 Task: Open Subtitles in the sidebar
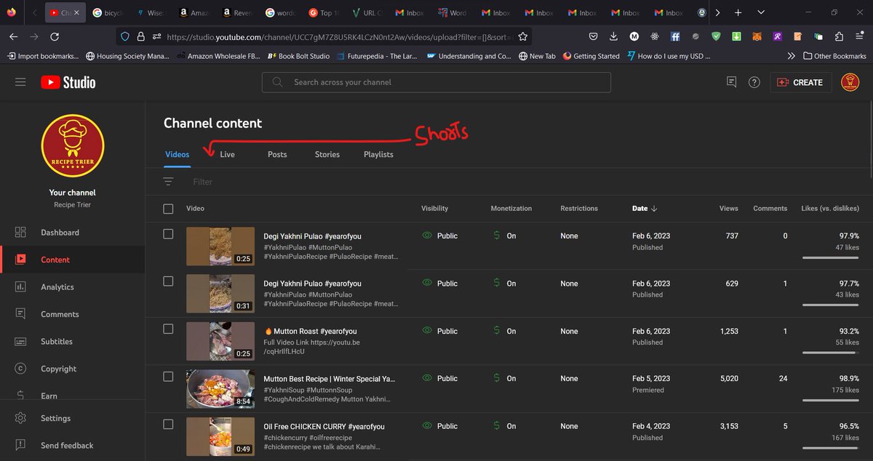73,342
